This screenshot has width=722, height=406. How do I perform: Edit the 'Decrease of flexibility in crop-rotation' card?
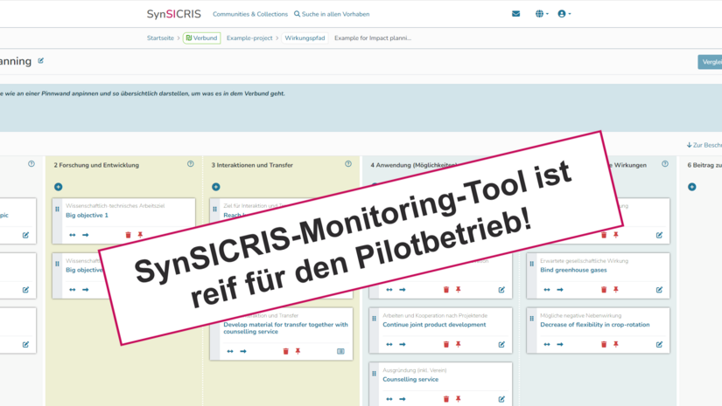(x=659, y=344)
